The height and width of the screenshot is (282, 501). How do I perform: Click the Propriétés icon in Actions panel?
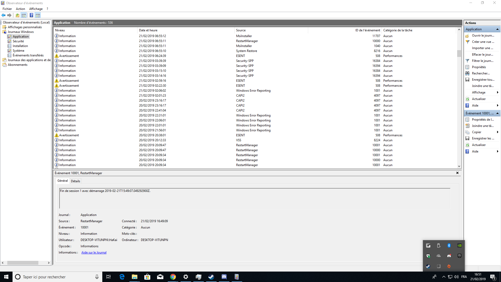(x=467, y=67)
